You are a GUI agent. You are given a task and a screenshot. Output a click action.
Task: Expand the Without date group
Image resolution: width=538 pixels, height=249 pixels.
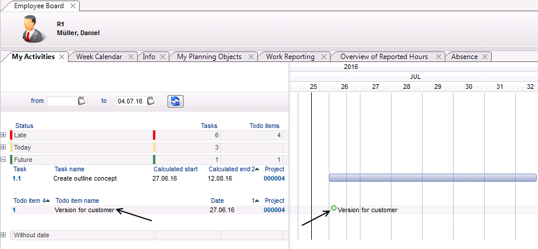tap(4, 235)
